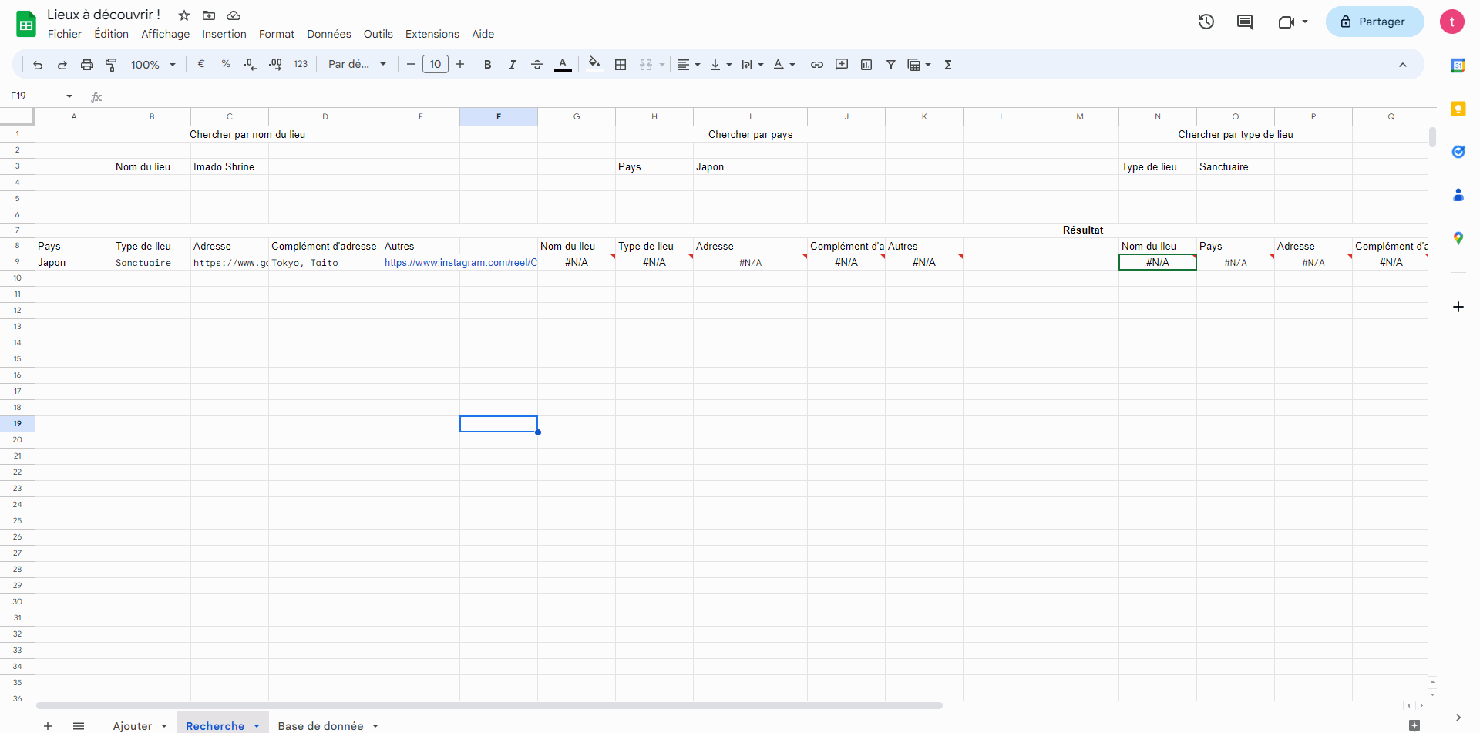
Task: Open the Données menu
Action: click(328, 34)
